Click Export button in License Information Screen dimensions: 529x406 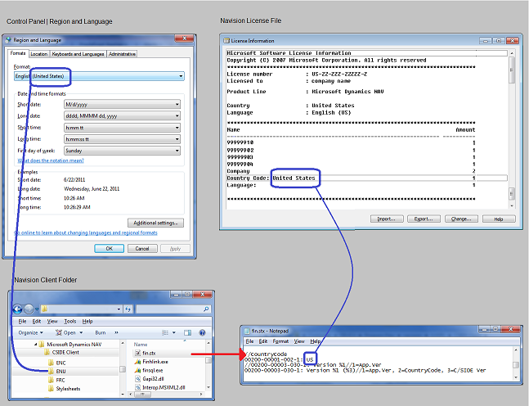click(424, 219)
